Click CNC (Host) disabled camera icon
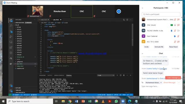 click(178, 25)
